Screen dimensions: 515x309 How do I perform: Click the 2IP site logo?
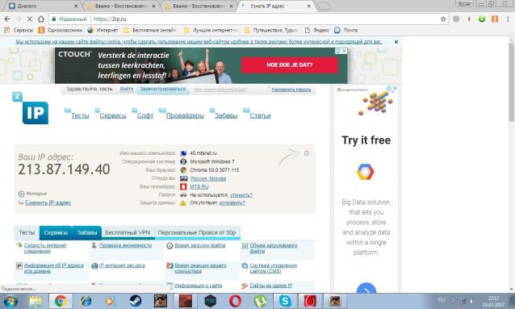point(31,108)
